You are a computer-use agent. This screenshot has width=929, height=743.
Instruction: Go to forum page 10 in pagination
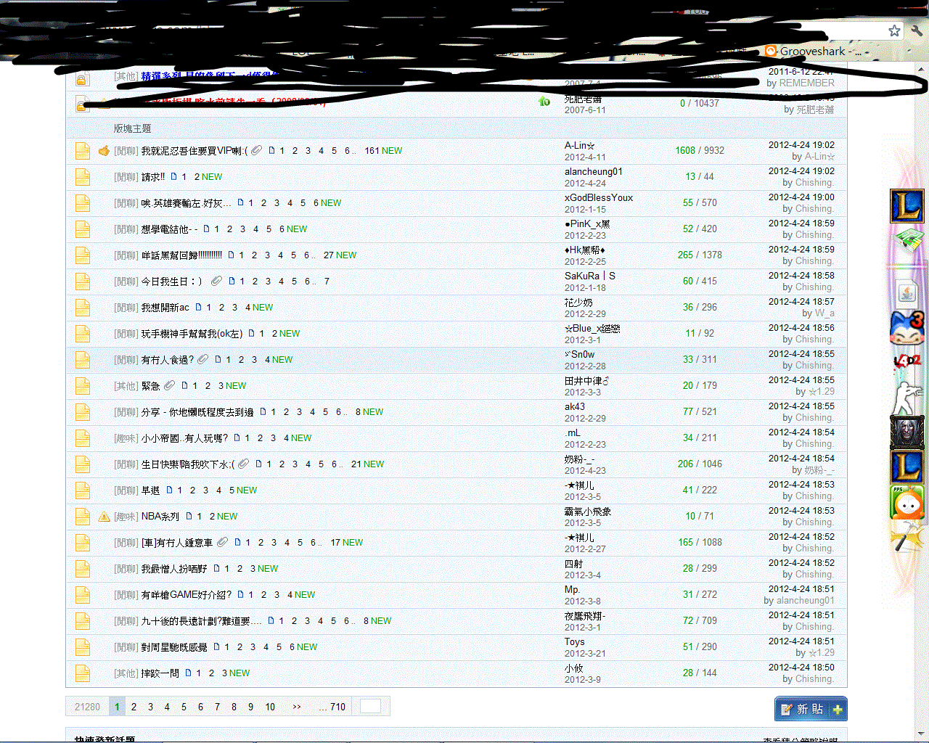point(270,707)
